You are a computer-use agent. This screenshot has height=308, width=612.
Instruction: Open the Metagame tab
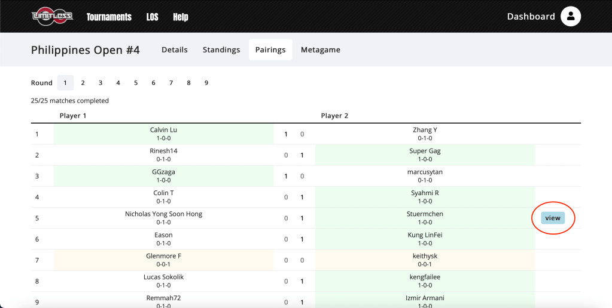click(321, 50)
